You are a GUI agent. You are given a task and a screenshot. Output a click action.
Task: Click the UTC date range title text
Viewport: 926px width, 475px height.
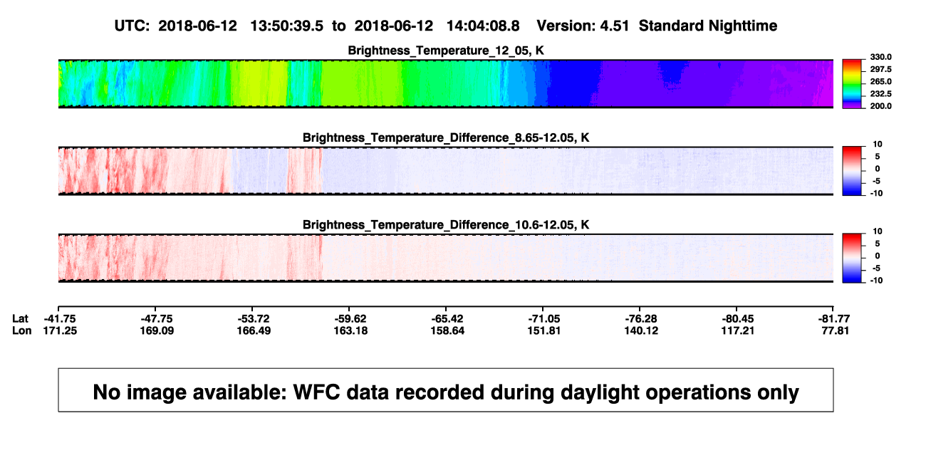(x=317, y=26)
